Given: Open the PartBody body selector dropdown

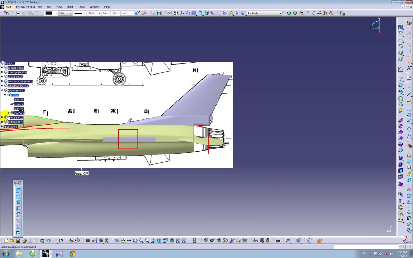Looking at the screenshot, I should coord(280,13).
